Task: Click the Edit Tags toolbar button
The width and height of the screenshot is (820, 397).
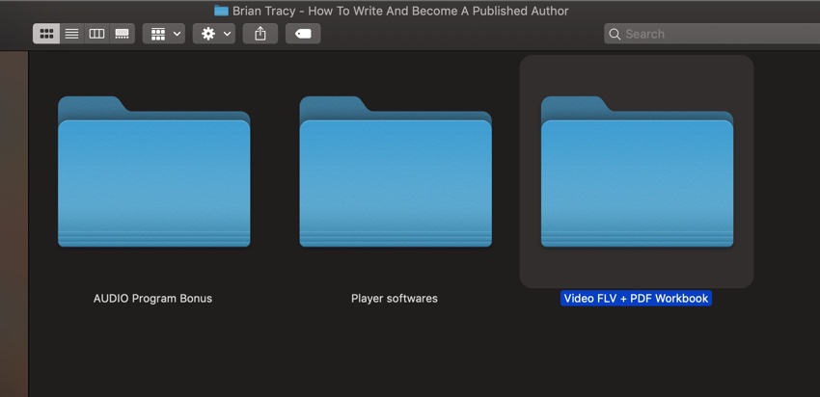Action: point(303,34)
